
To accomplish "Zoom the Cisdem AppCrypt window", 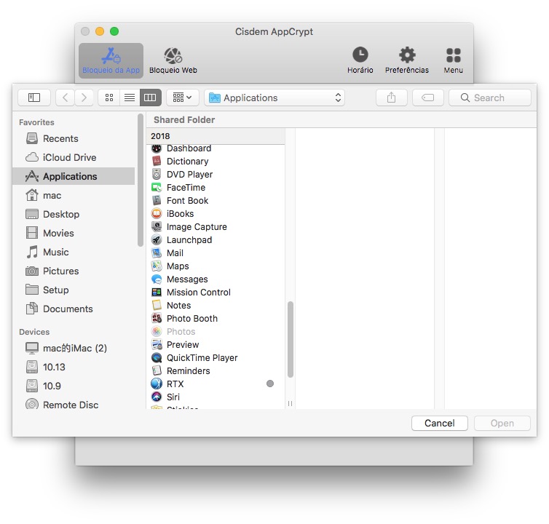I will [x=114, y=31].
